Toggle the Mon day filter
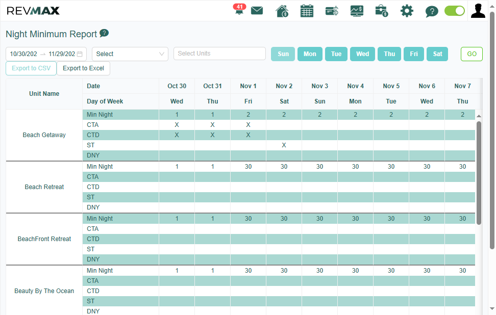496x315 pixels. pos(310,54)
